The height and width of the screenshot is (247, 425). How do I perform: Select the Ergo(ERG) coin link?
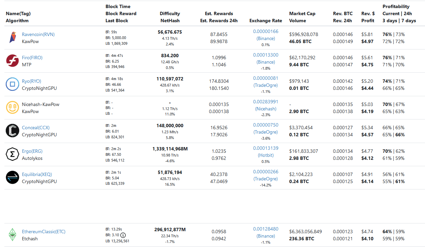point(32,151)
